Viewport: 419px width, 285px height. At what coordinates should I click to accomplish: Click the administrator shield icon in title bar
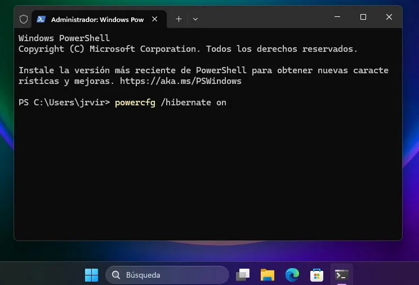click(24, 19)
